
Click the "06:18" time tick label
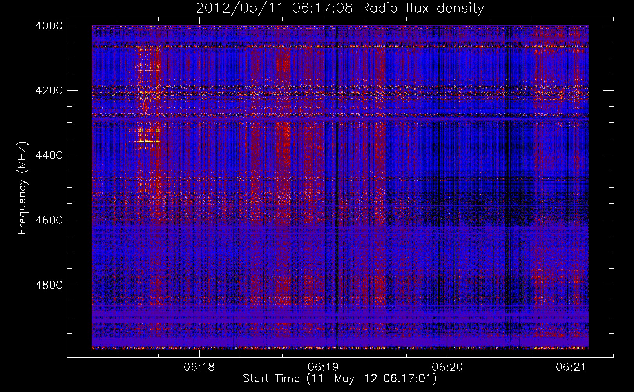tap(199, 367)
